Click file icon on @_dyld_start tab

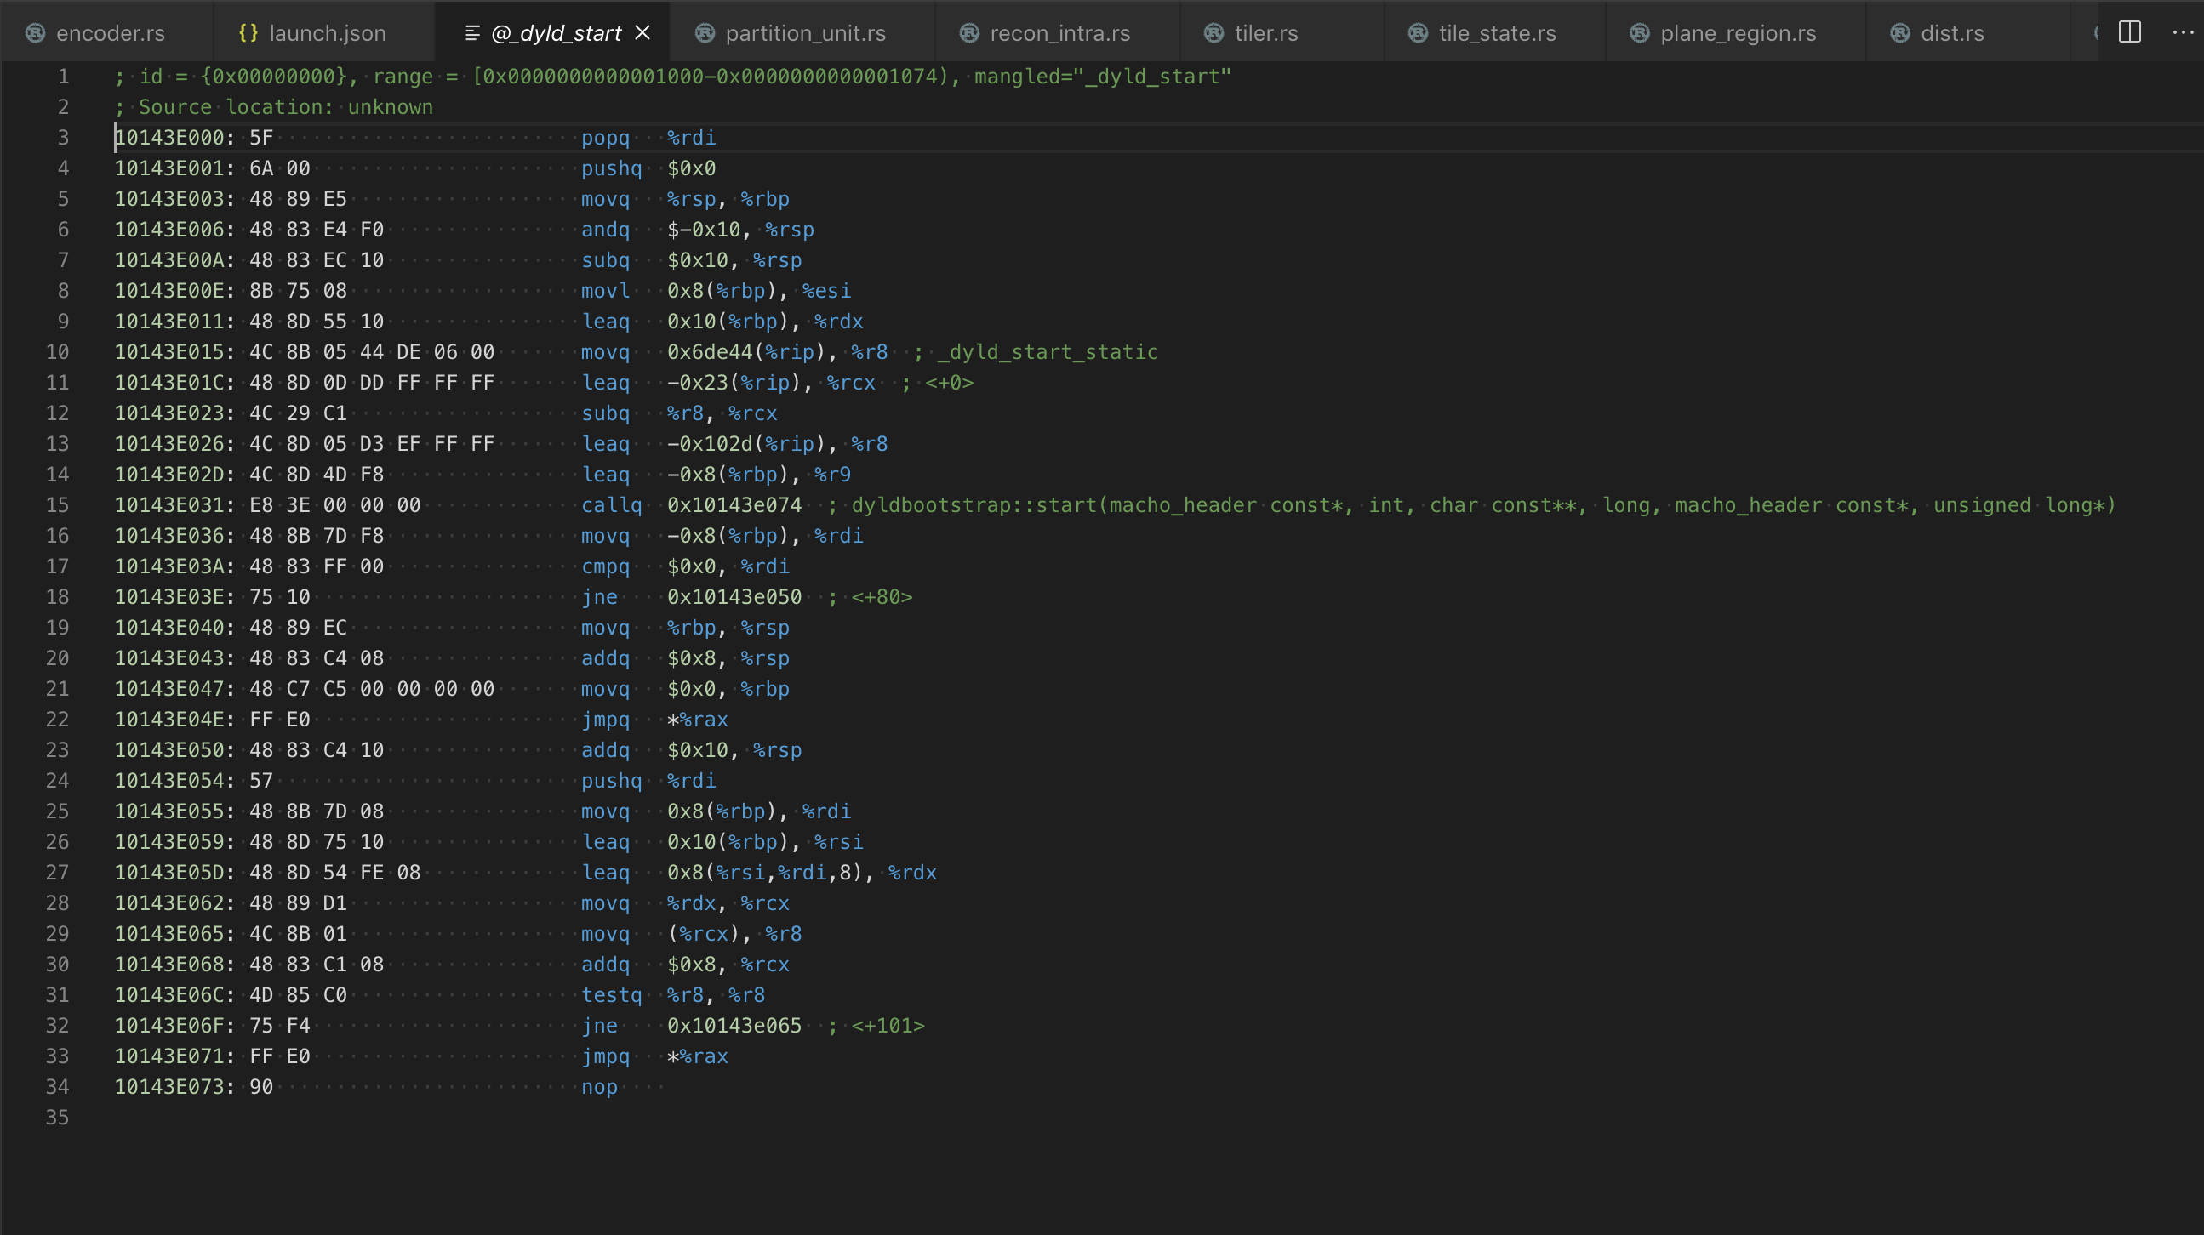click(x=471, y=32)
